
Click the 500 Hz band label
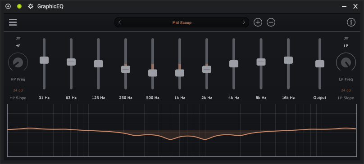[153, 98]
